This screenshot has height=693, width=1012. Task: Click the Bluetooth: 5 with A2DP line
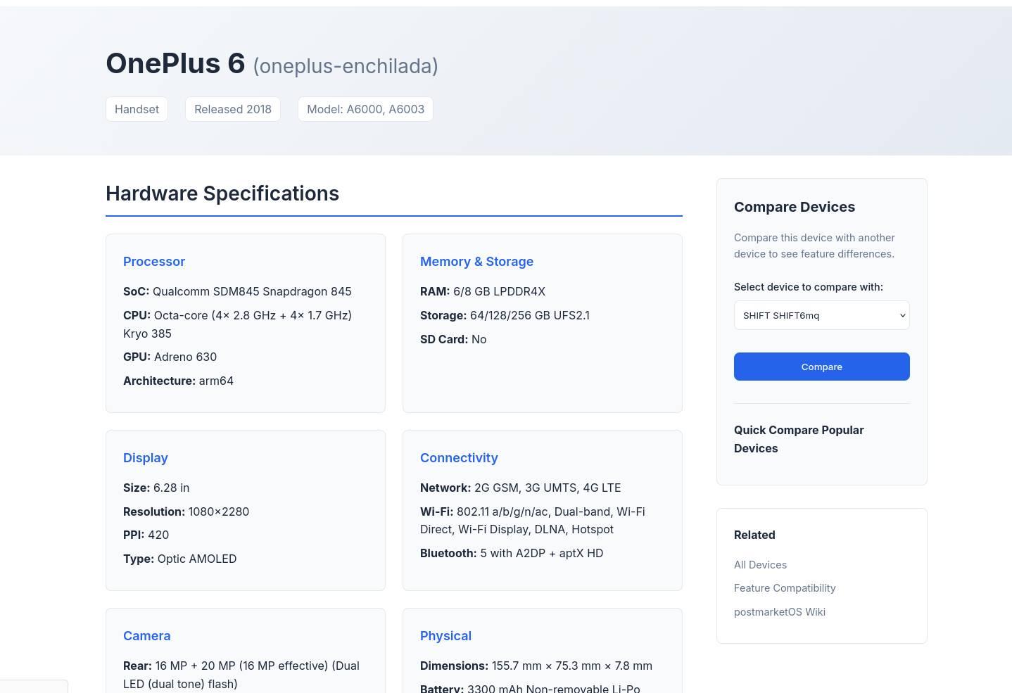tap(512, 553)
